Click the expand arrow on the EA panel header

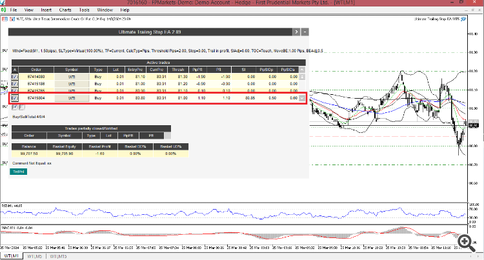[x=296, y=32]
